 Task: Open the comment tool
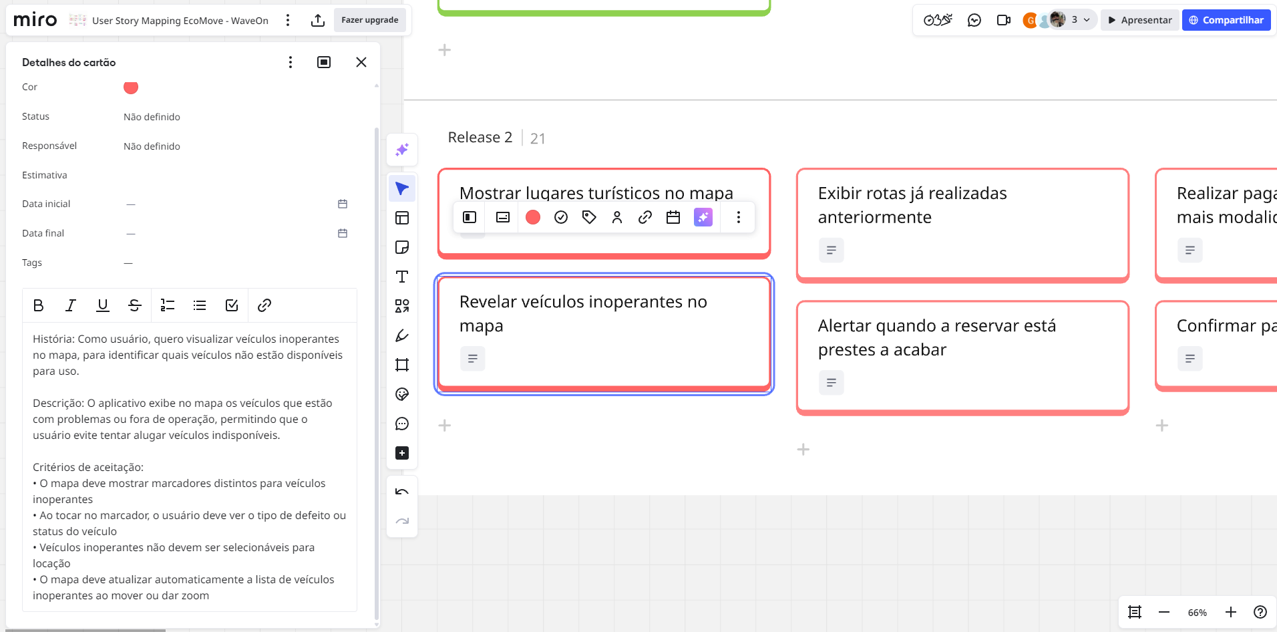[402, 424]
